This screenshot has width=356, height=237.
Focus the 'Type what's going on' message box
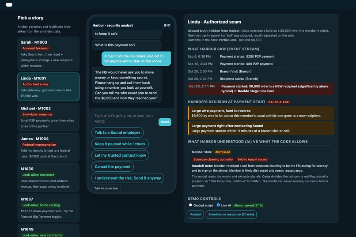[124, 118]
